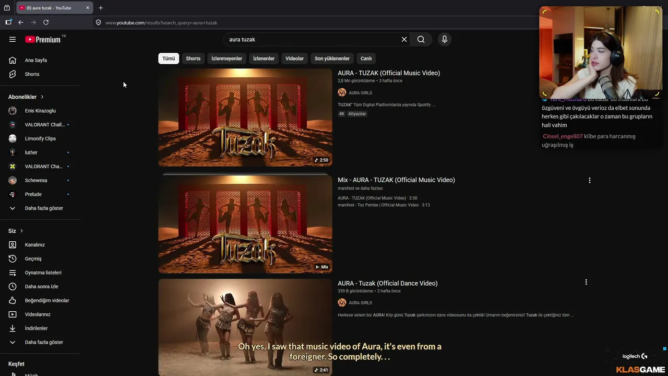
Task: Select the Tümü filter chip
Action: coord(169,58)
